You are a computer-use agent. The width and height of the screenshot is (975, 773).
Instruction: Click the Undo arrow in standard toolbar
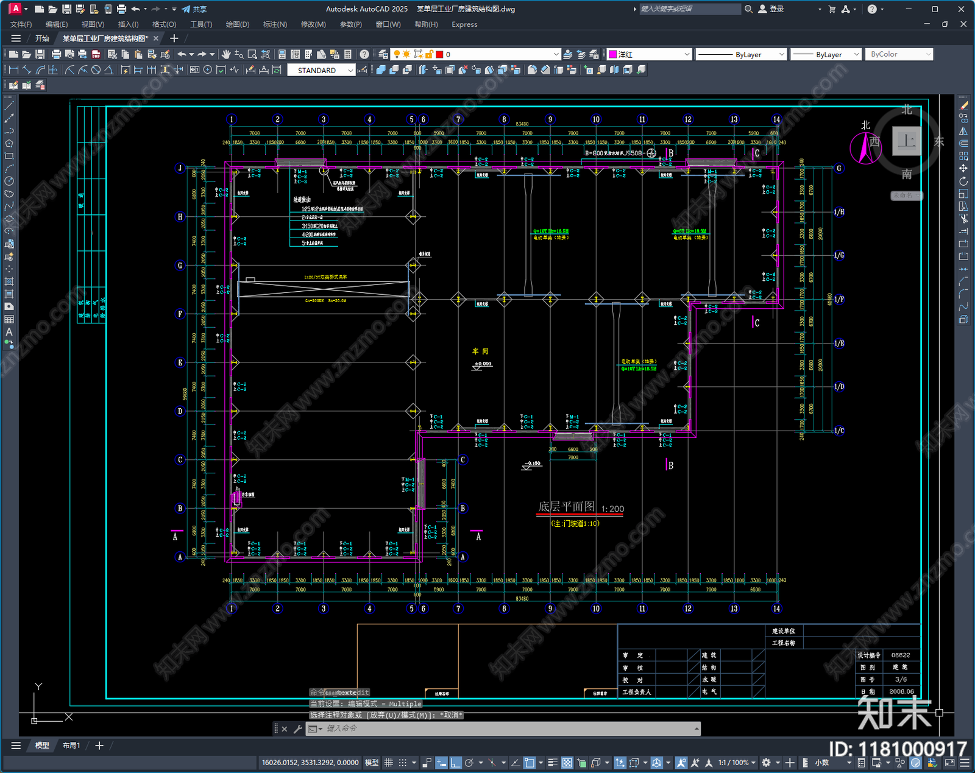point(182,54)
